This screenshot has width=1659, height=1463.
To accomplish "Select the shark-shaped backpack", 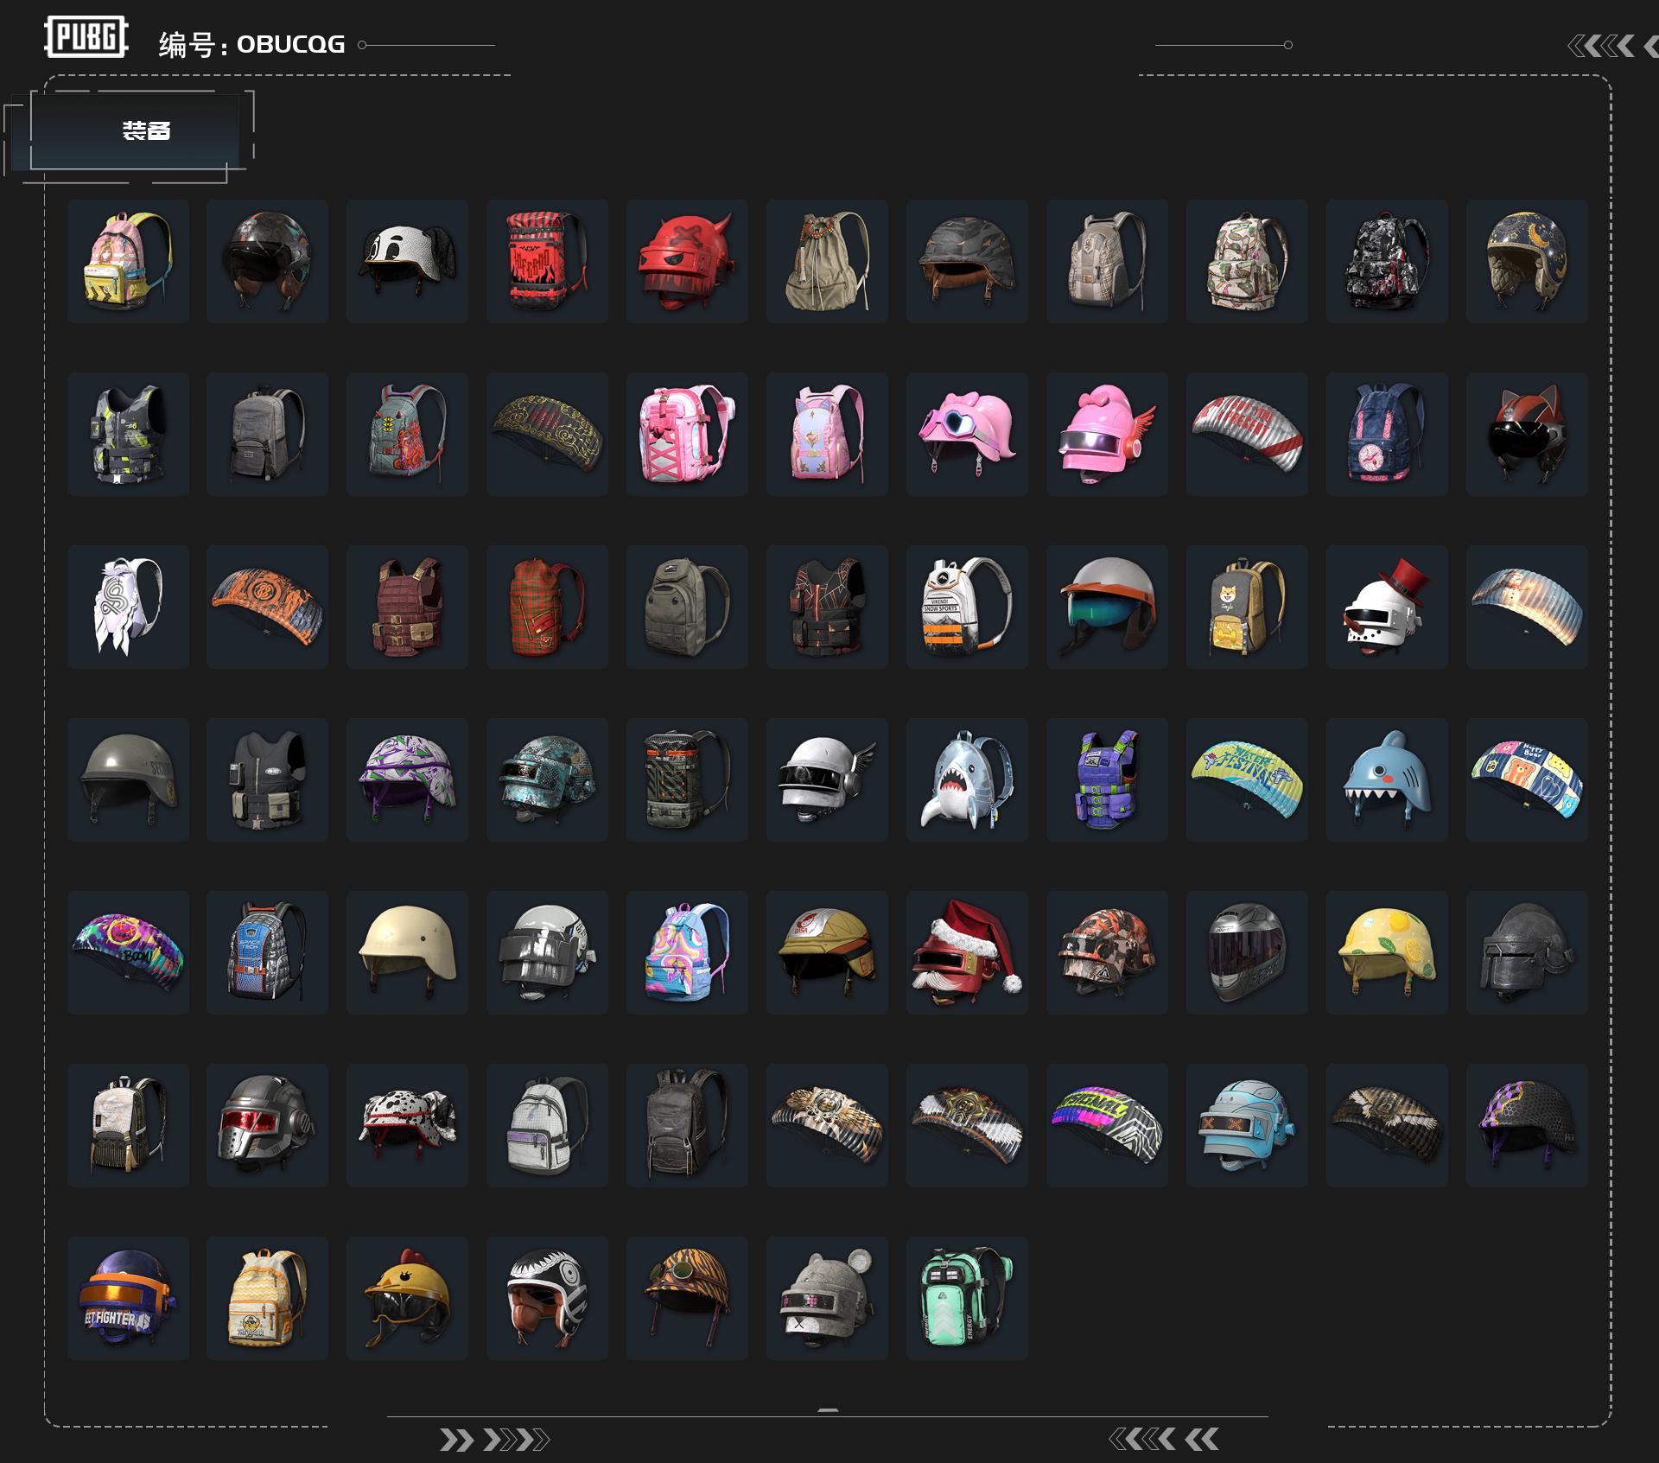I will click(x=968, y=779).
